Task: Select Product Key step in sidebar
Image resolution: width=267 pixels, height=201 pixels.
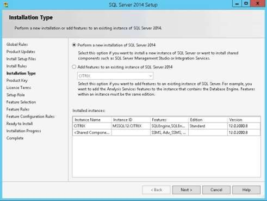Action: coord(17,81)
